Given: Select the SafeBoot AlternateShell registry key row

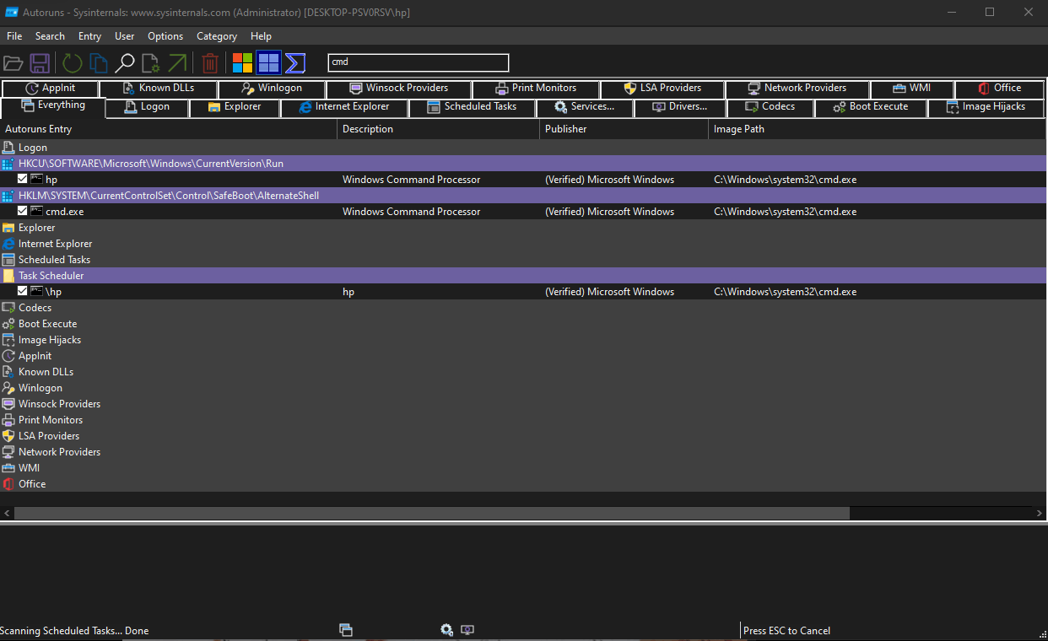Looking at the screenshot, I should tap(523, 195).
